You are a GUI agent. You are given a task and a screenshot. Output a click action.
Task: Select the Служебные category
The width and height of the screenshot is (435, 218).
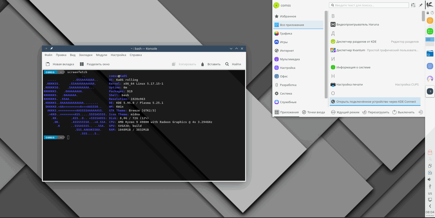click(298, 102)
